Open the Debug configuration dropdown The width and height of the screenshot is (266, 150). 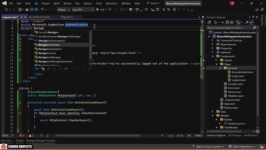click(64, 10)
